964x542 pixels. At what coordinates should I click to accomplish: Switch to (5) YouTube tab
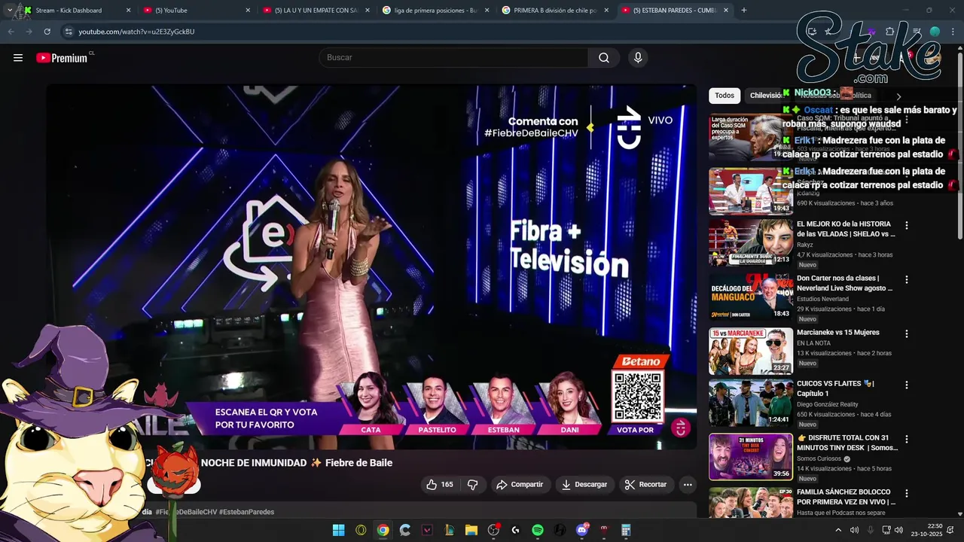point(196,11)
